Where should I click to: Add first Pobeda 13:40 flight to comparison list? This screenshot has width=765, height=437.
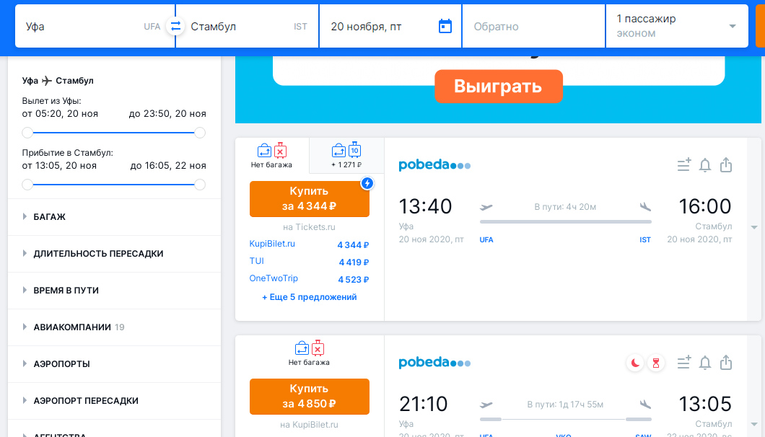pos(684,165)
